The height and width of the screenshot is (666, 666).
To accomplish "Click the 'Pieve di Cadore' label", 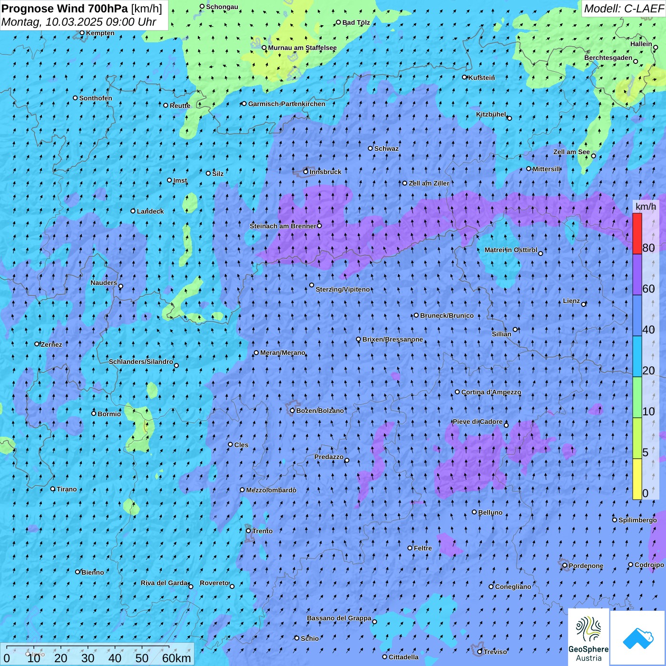I will click(x=478, y=421).
